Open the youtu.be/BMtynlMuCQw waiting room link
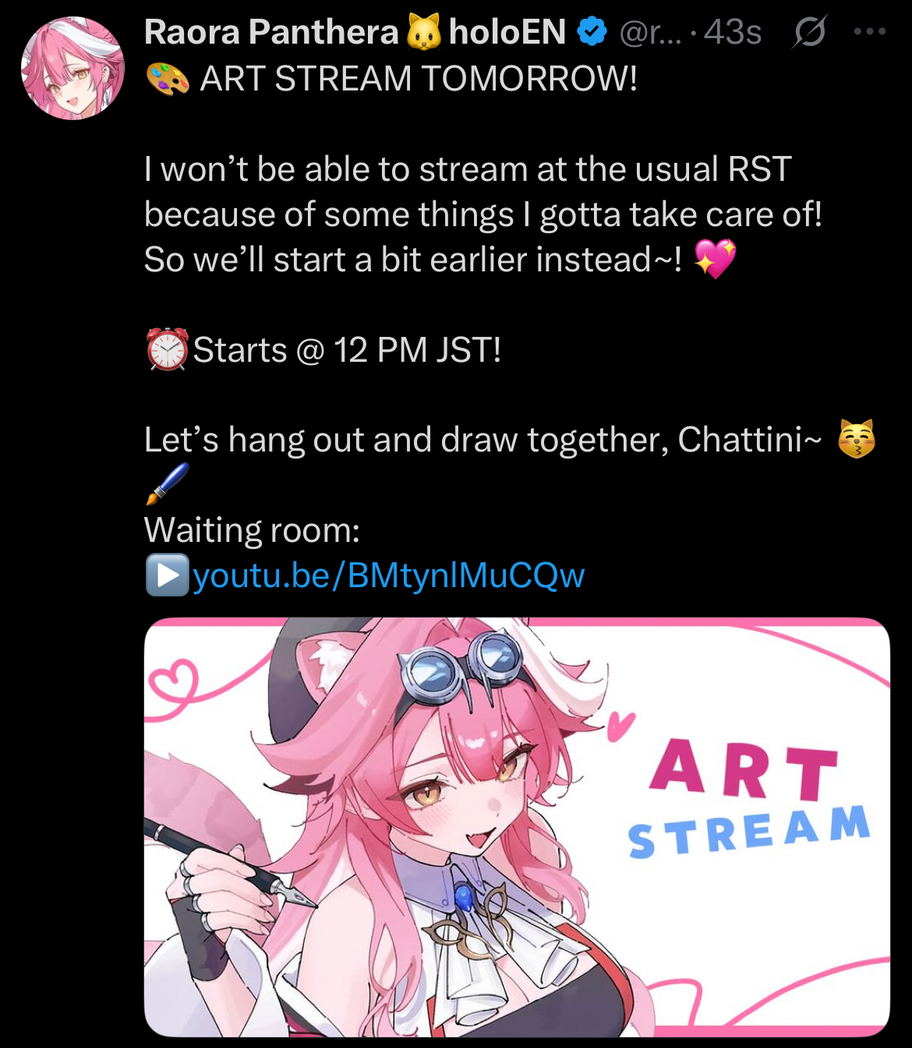The image size is (912, 1048). pos(388,575)
